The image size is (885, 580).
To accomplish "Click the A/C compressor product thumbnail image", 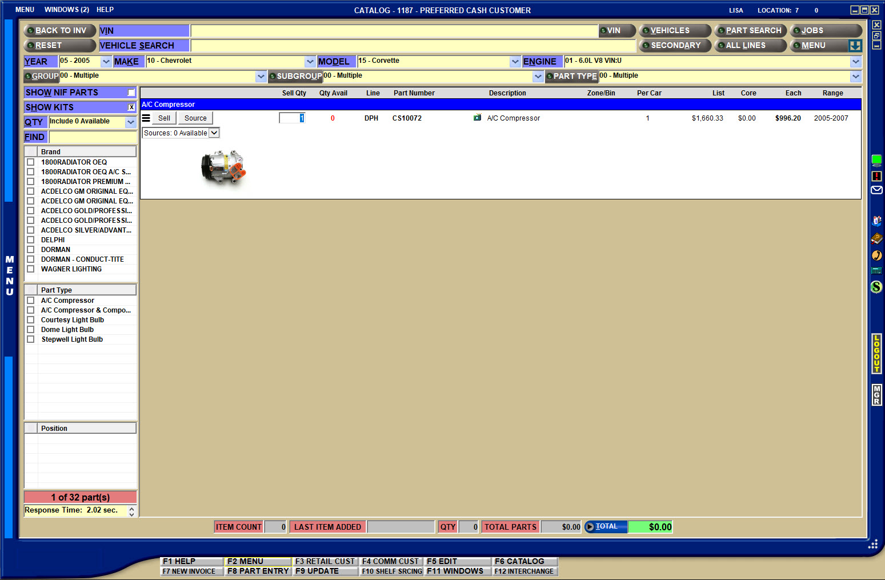I will coord(223,167).
